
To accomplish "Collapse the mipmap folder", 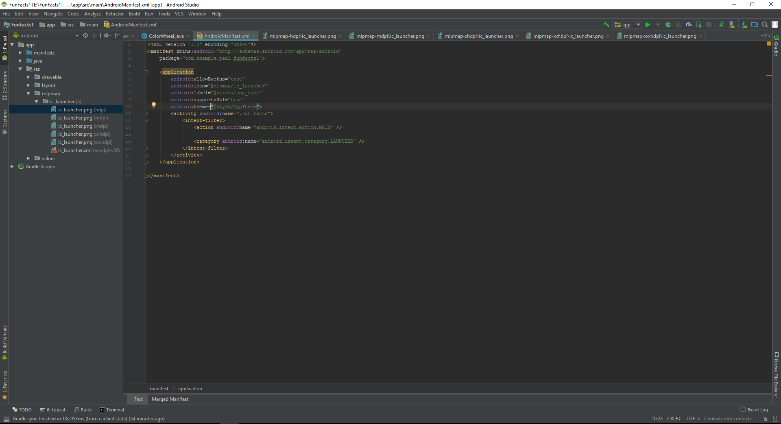I will (28, 93).
